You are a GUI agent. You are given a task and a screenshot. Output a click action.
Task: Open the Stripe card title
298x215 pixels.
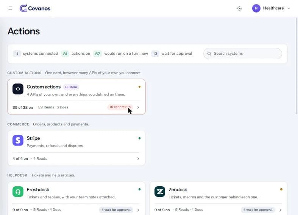point(33,138)
